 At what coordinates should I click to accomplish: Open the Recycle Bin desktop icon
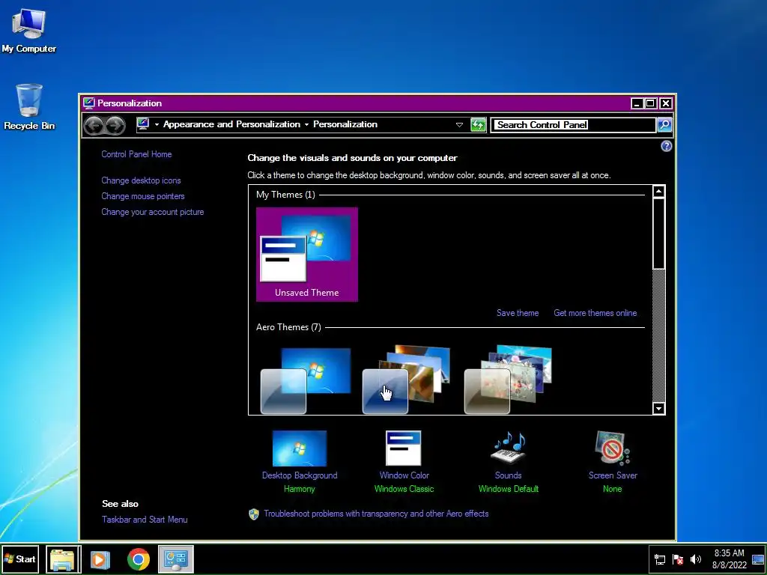click(x=29, y=106)
